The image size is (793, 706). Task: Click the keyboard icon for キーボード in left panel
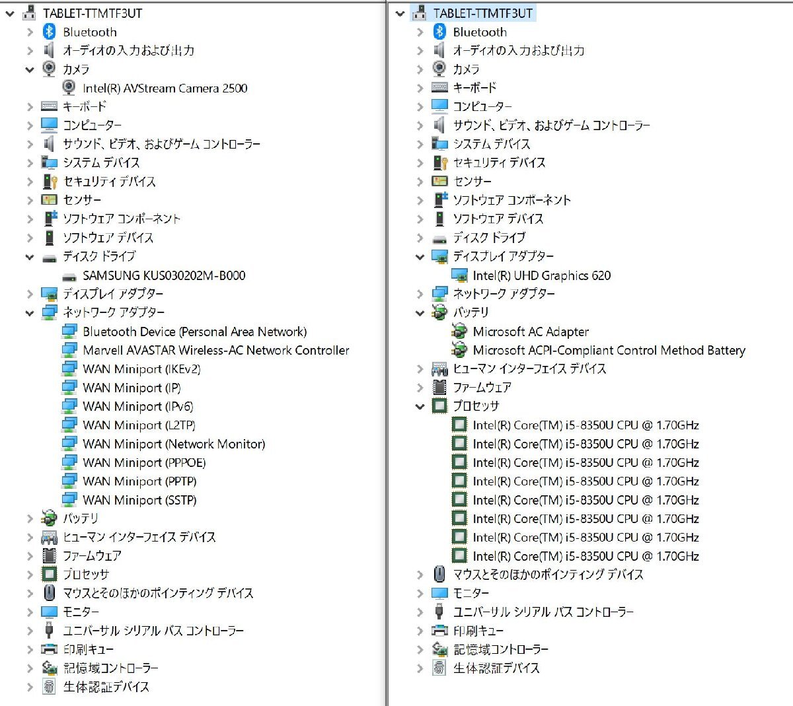pos(49,106)
